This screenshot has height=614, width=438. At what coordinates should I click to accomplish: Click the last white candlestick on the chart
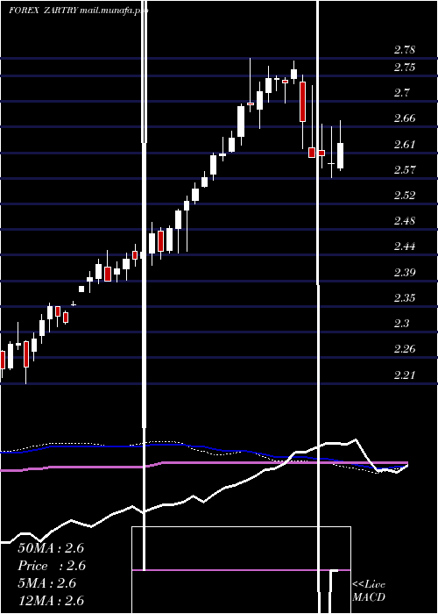[x=340, y=156]
